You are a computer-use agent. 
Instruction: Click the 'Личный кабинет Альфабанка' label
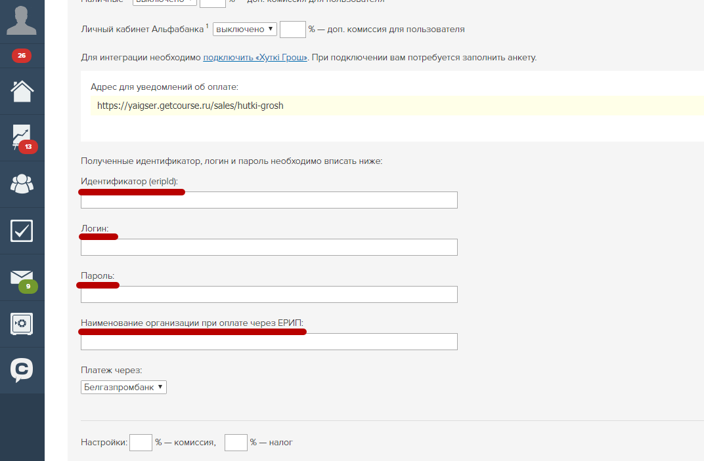[143, 29]
